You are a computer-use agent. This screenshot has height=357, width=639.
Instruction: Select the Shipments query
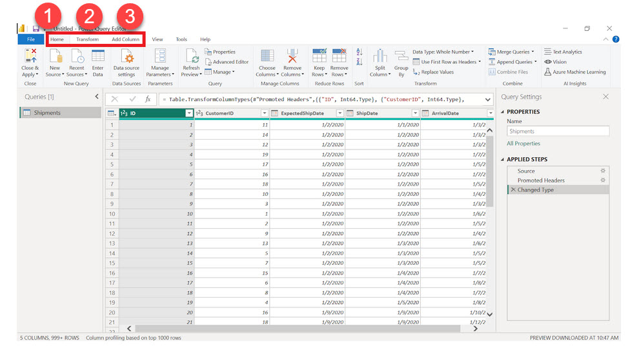click(x=61, y=113)
